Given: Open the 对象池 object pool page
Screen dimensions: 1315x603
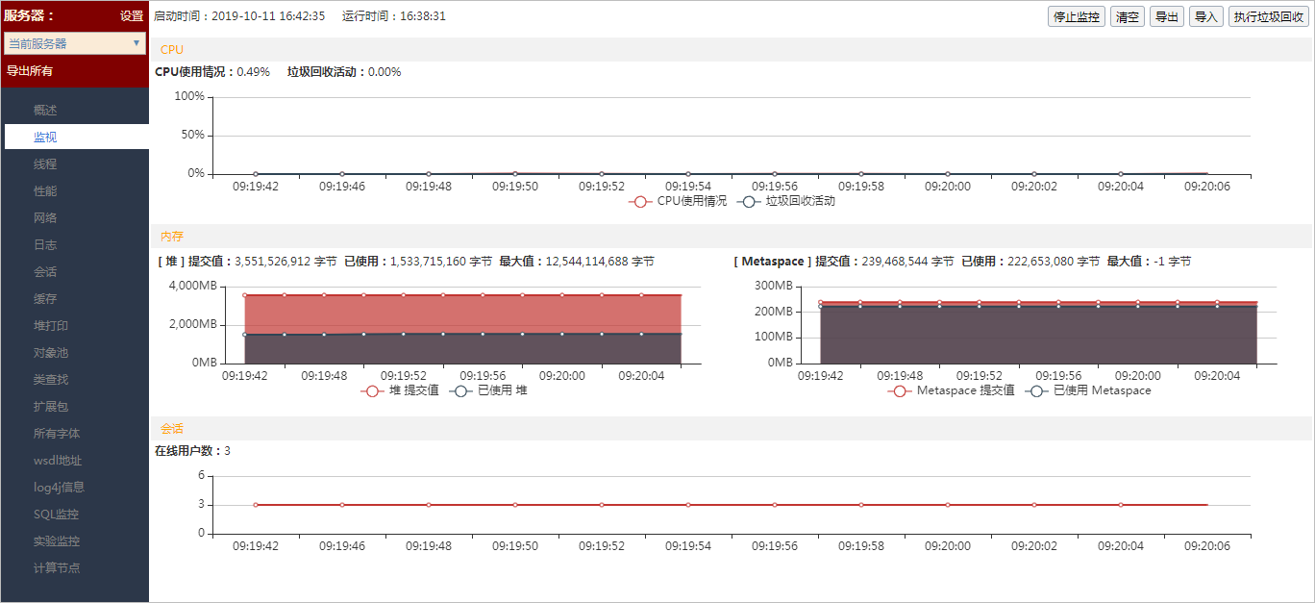Looking at the screenshot, I should click(x=51, y=353).
